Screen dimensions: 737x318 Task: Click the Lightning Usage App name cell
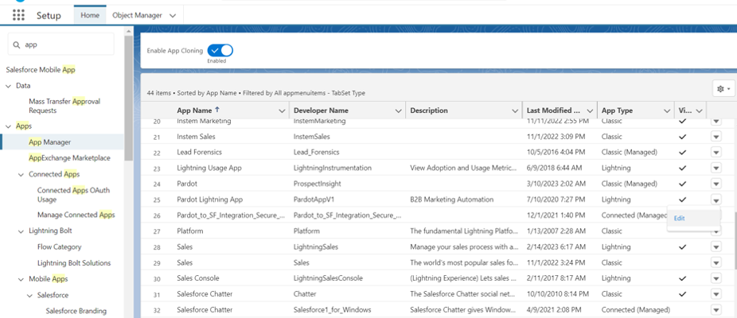[x=209, y=169]
